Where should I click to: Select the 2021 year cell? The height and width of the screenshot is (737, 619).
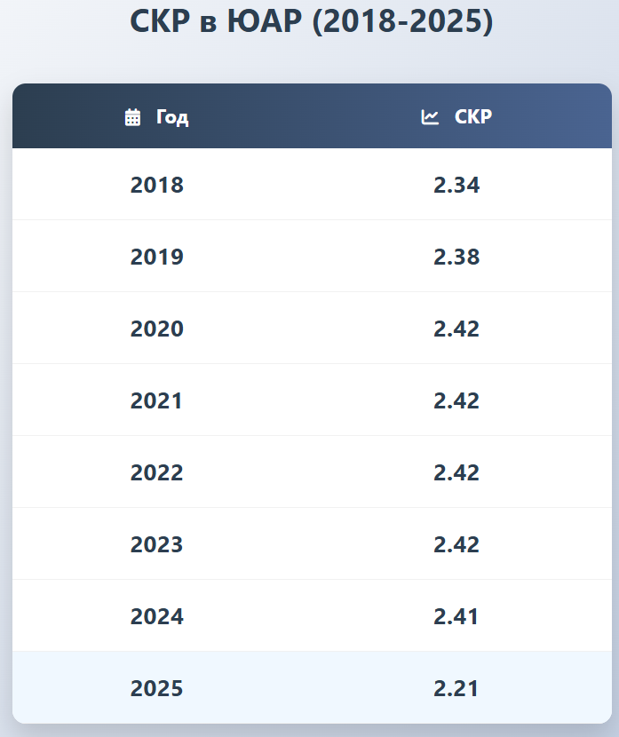click(157, 400)
